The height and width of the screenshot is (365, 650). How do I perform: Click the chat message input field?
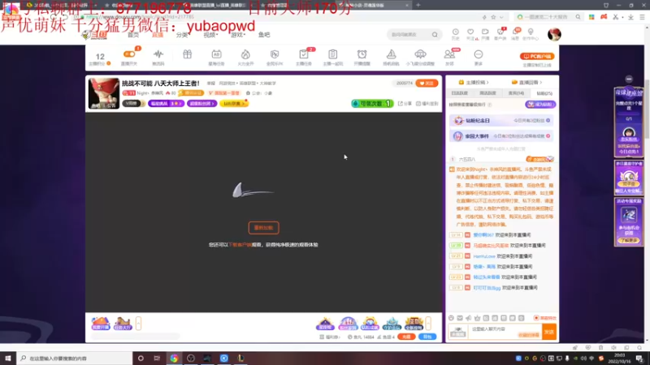pyautogui.click(x=505, y=332)
